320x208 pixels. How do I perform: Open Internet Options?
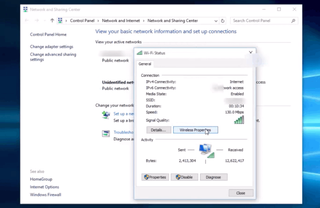pyautogui.click(x=44, y=187)
